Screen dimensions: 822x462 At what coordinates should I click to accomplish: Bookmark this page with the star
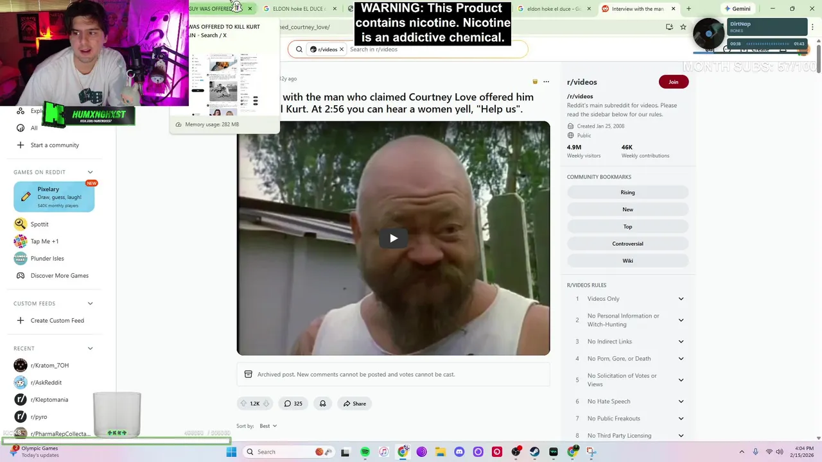pos(683,27)
